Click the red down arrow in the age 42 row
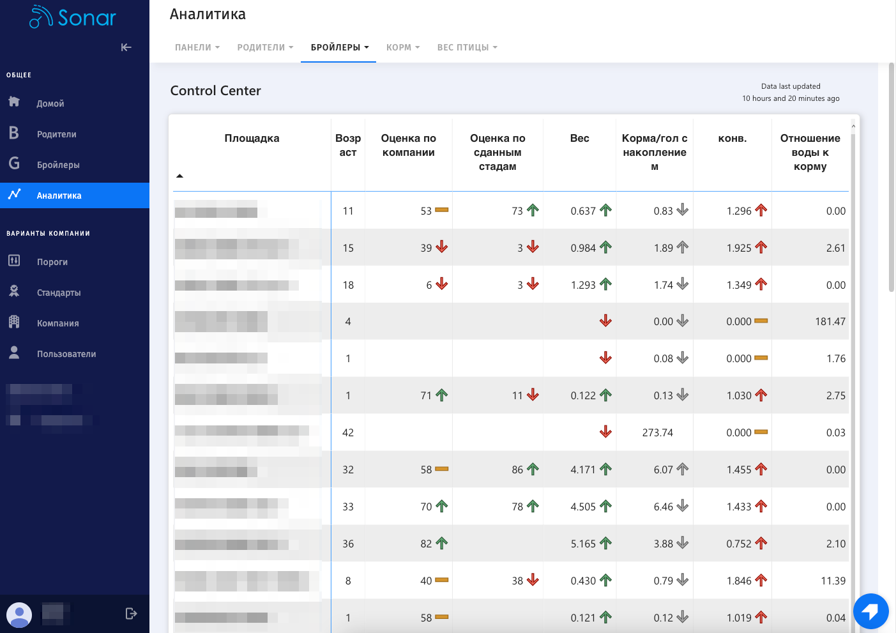Image resolution: width=896 pixels, height=633 pixels. 605,432
